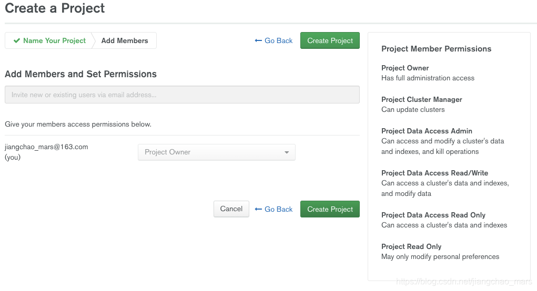Select the Project Cluster Manager permission title
This screenshot has height=291, width=537.
click(x=421, y=99)
